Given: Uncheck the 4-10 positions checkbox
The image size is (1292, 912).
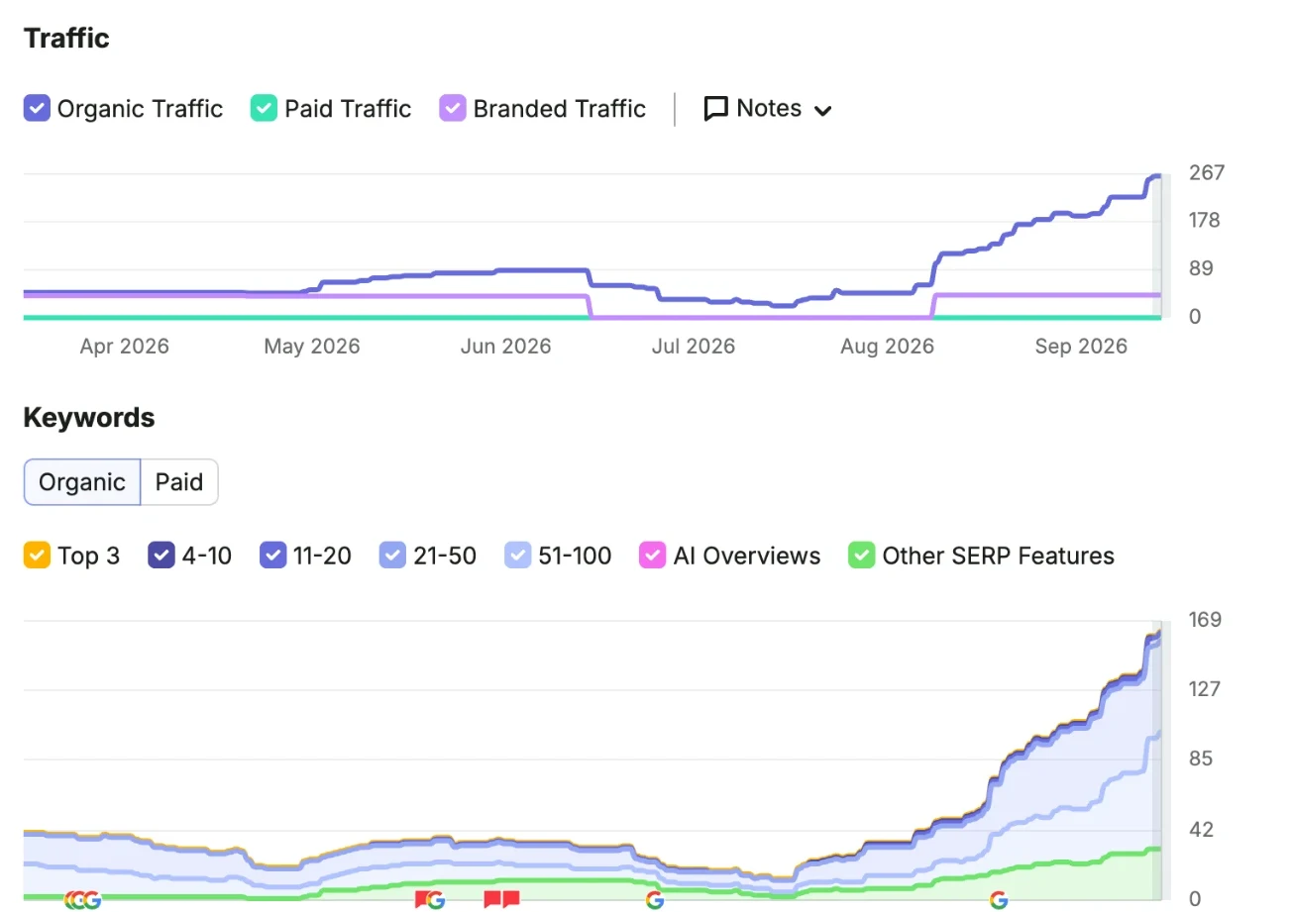Looking at the screenshot, I should [x=161, y=556].
